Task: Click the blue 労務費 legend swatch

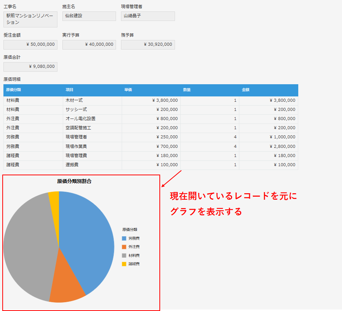Action: (124, 238)
